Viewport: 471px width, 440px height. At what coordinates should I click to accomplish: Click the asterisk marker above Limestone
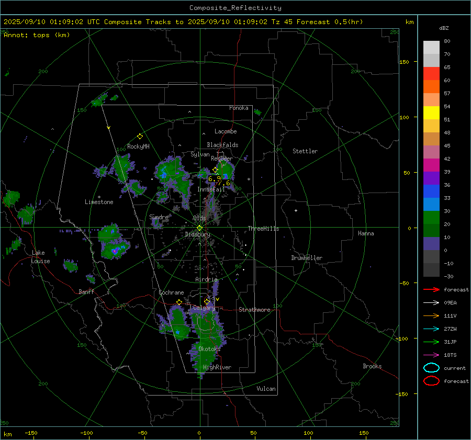(x=99, y=197)
